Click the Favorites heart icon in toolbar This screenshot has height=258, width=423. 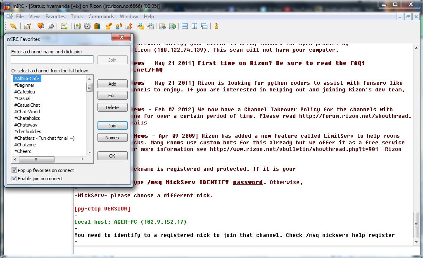click(40, 26)
